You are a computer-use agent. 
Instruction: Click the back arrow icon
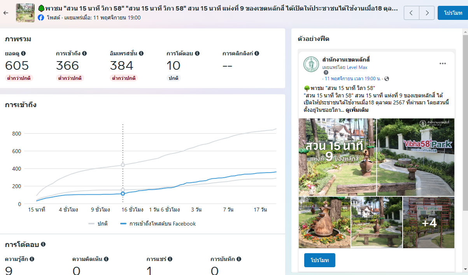pos(5,13)
